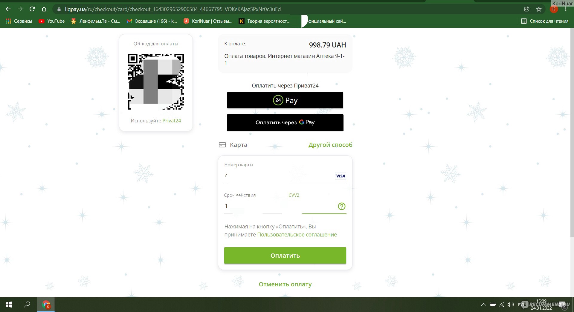
Task: Share this page via address bar icon
Action: click(527, 9)
